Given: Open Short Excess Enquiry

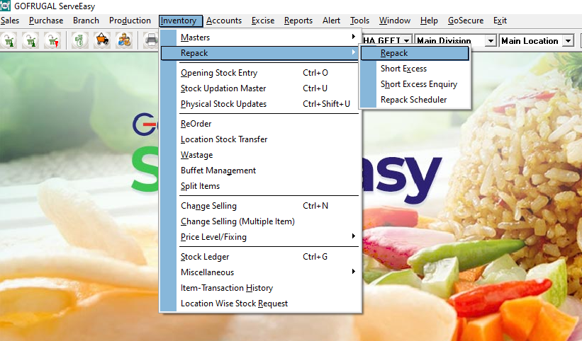Looking at the screenshot, I should click(x=415, y=84).
